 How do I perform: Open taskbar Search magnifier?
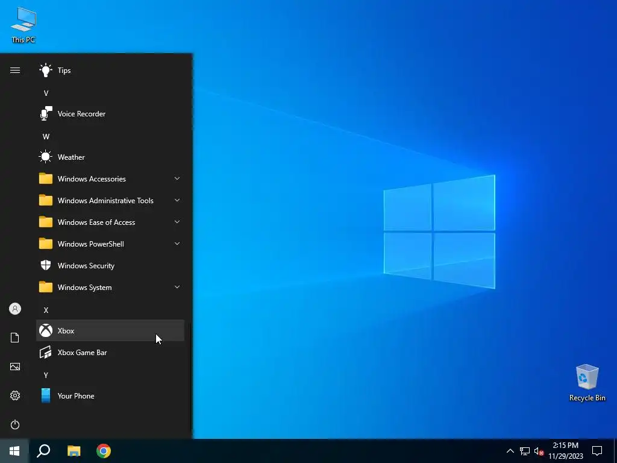[x=43, y=451]
